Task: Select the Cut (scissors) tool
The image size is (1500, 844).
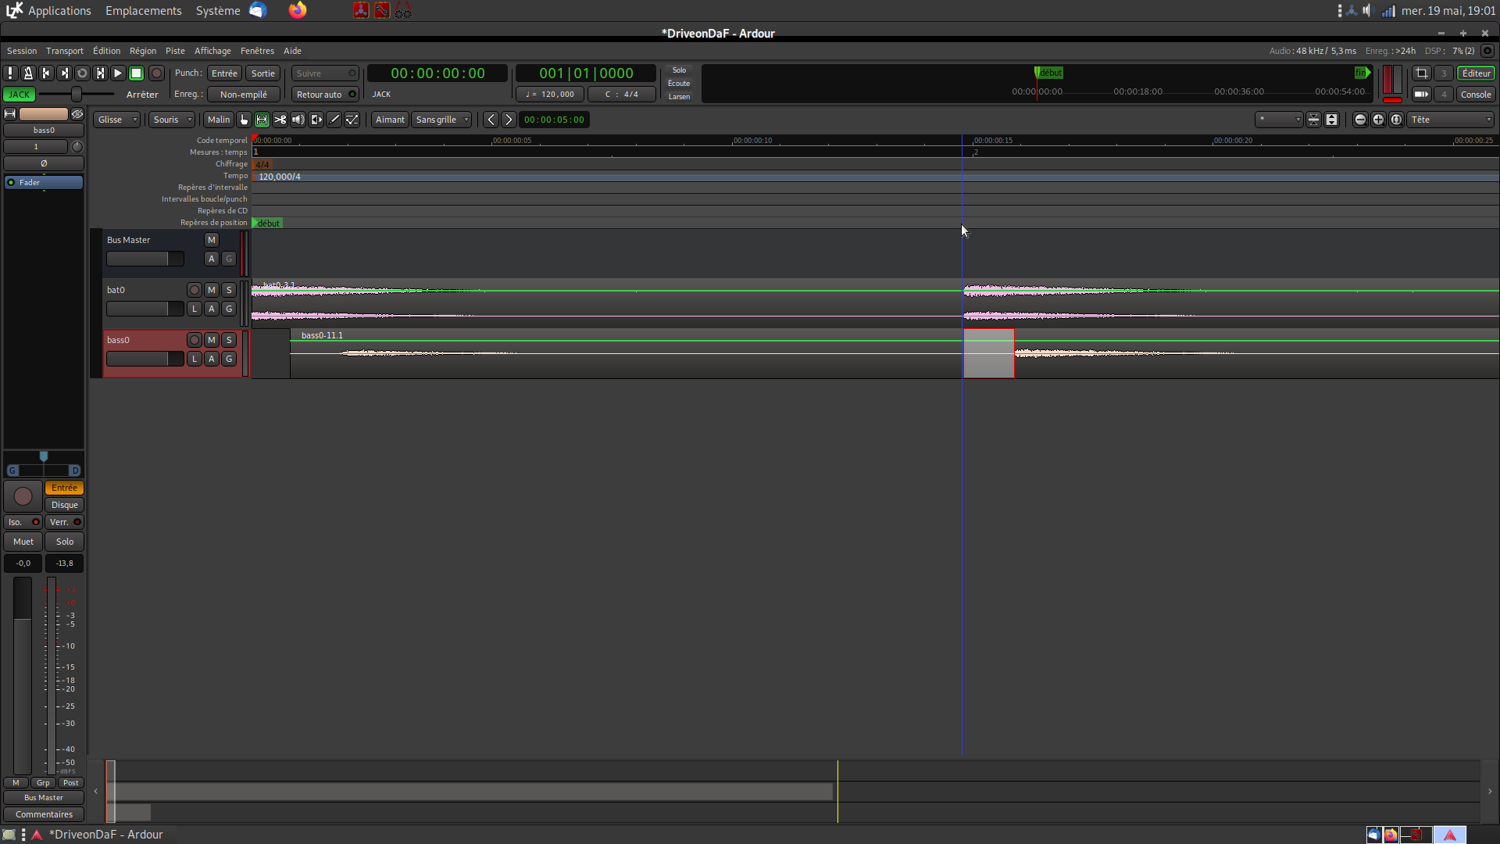Action: tap(280, 120)
